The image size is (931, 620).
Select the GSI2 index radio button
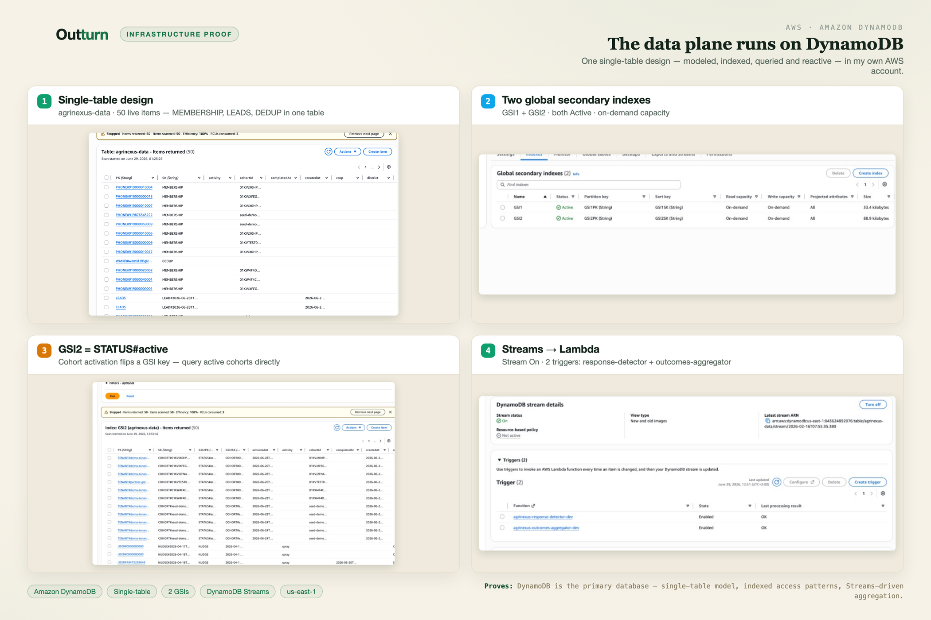[502, 218]
